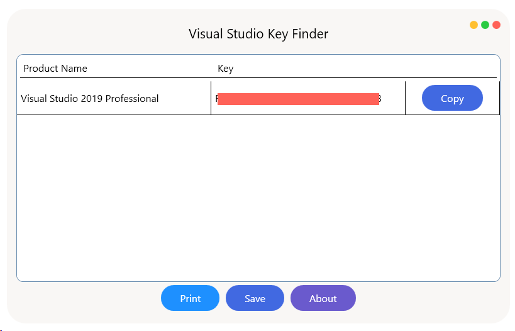The width and height of the screenshot is (515, 331).
Task: Click the Visual Studio Key Finder title
Action: point(258,34)
